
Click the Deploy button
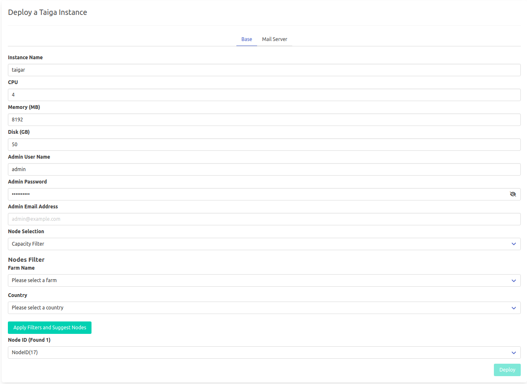[x=507, y=370]
